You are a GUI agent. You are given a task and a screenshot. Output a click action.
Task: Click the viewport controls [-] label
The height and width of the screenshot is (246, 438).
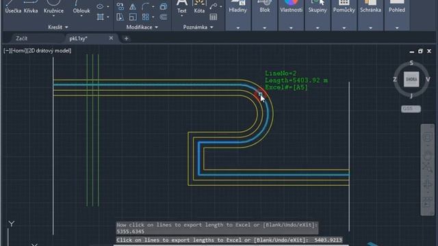click(7, 51)
